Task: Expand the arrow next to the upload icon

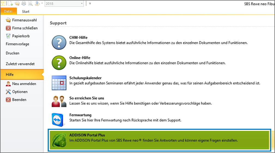Action: coord(42,4)
